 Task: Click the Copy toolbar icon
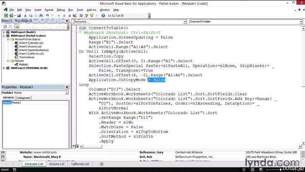30,16
